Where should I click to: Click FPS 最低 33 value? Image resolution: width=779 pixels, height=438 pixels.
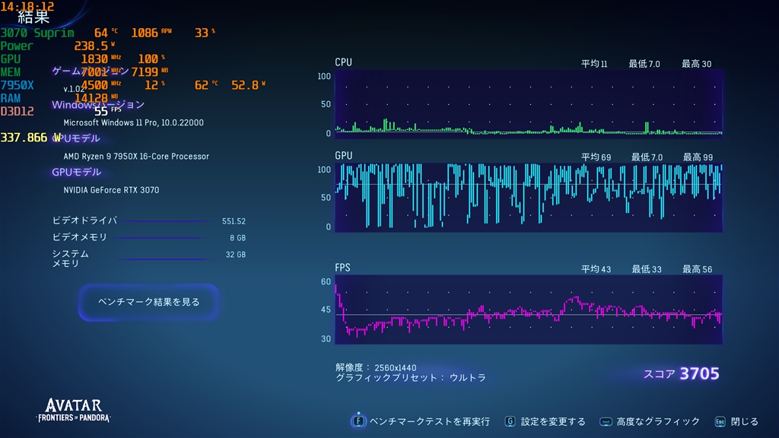647,269
